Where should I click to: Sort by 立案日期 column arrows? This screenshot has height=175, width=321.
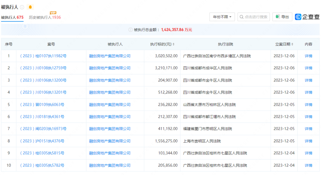292,44
